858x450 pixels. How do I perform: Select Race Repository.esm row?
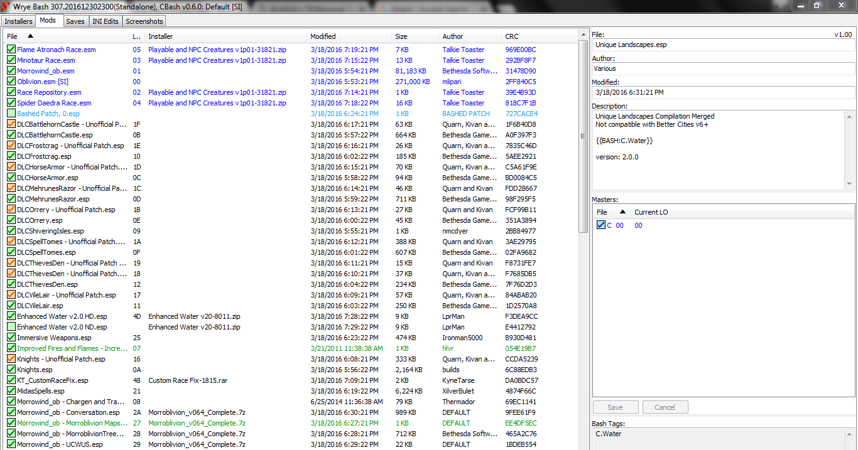pos(291,92)
